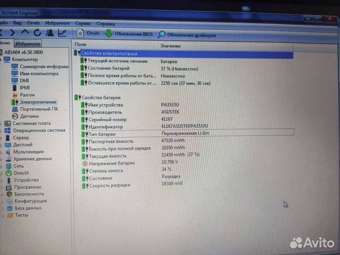
Task: Click the Дисплей monitor icon
Action: [8, 145]
